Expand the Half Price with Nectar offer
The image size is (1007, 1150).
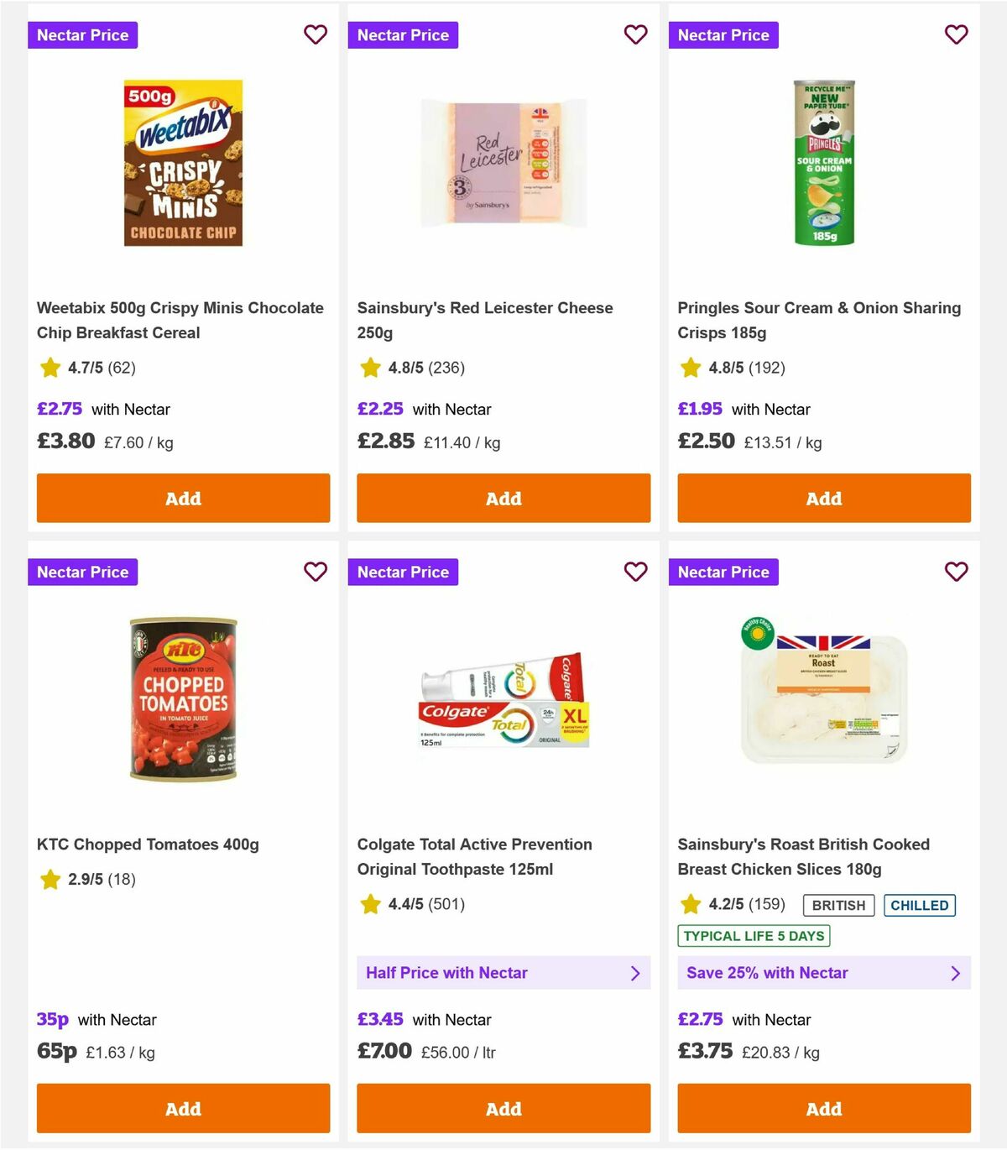(503, 973)
